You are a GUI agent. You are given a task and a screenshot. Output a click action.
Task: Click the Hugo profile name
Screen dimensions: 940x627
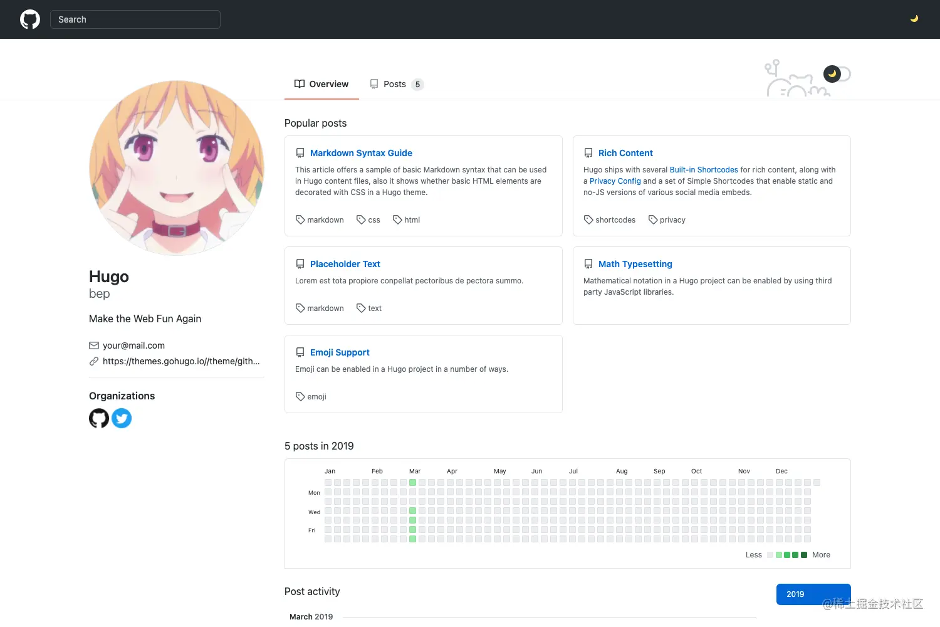(x=109, y=277)
